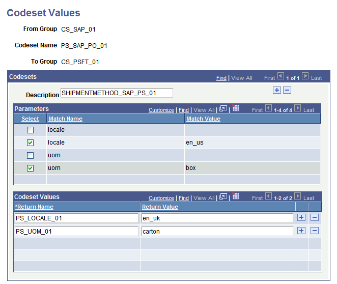337x284 pixels.
Task: Show next row arrow in Codeset Values grid
Action: pyautogui.click(x=297, y=196)
